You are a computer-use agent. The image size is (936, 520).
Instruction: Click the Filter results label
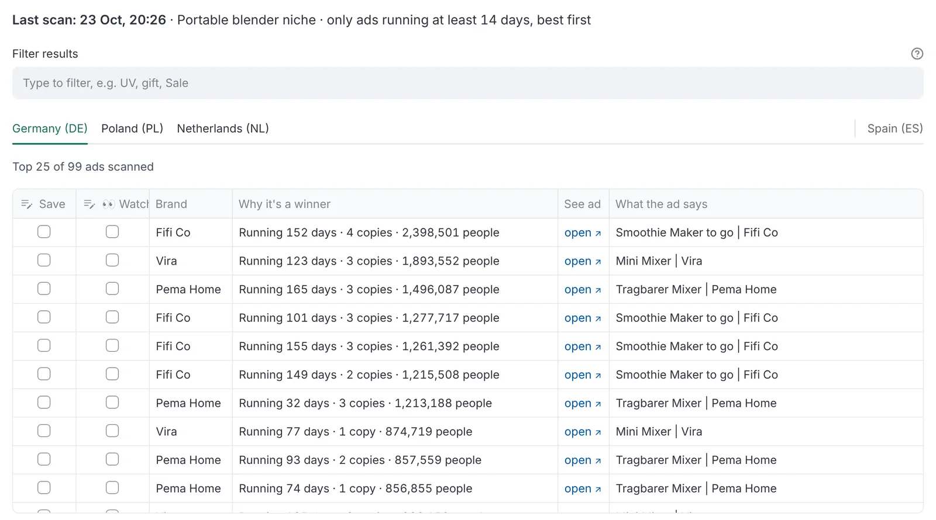tap(45, 54)
